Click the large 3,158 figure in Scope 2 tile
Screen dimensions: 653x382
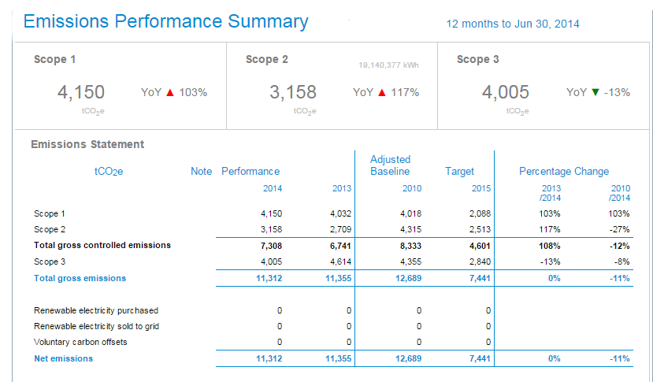tap(293, 92)
